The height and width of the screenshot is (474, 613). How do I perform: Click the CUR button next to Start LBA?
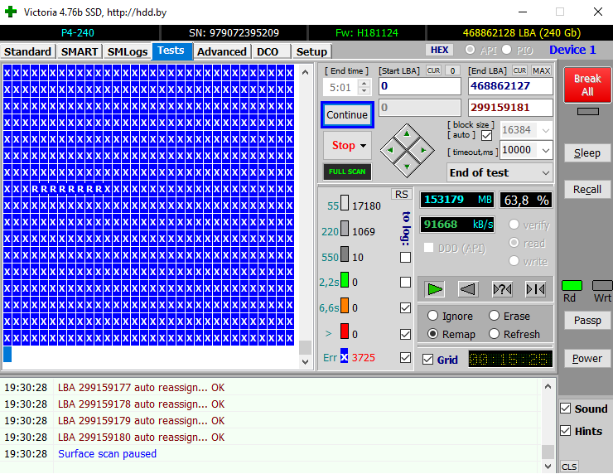[433, 70]
